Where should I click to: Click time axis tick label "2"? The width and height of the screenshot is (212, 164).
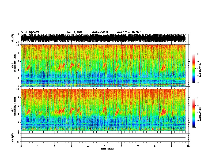point(55,146)
